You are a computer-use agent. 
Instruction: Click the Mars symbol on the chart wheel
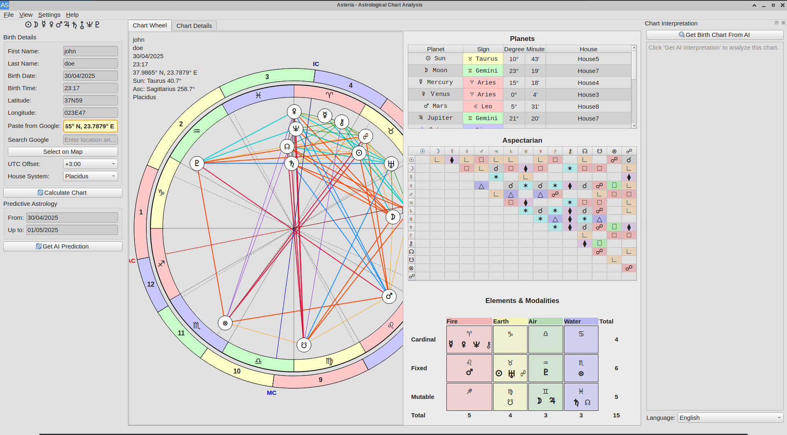[389, 296]
